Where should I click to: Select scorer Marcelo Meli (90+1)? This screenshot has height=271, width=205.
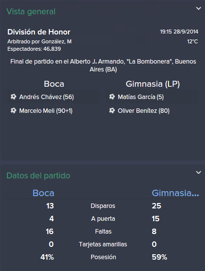(x=46, y=111)
